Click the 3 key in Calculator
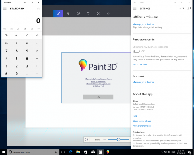 pos(27,66)
